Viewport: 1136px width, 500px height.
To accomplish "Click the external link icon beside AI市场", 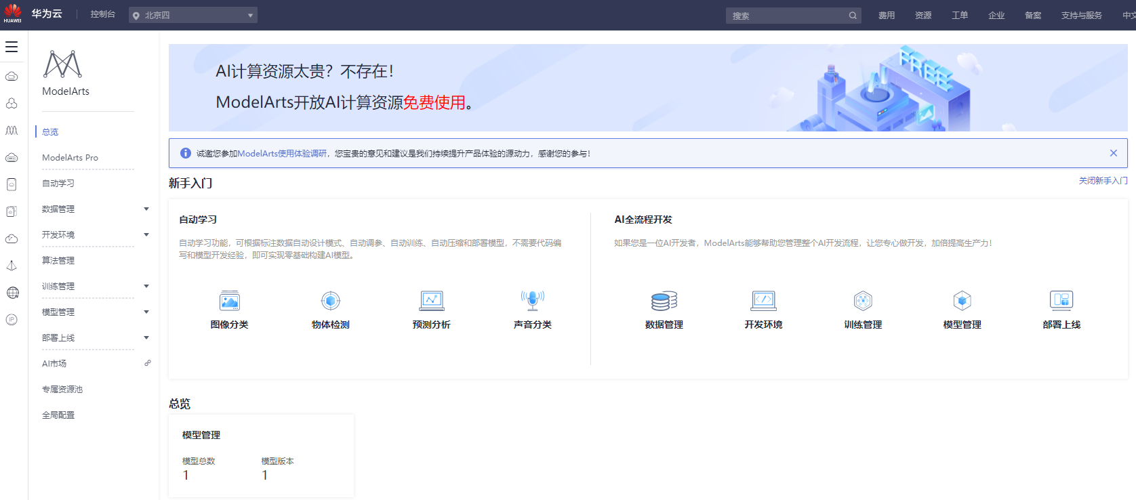I will coord(148,363).
